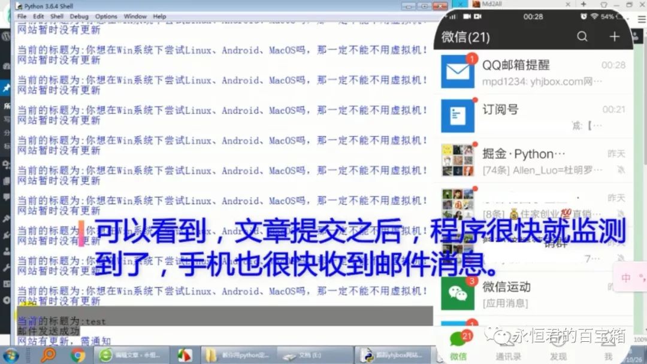
Task: Click the Windows Start orb
Action: [10, 355]
